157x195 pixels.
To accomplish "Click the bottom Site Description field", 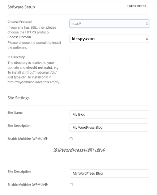I will point(110,173).
